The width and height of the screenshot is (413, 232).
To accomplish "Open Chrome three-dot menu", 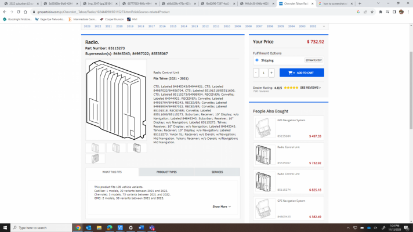I will [408, 12].
